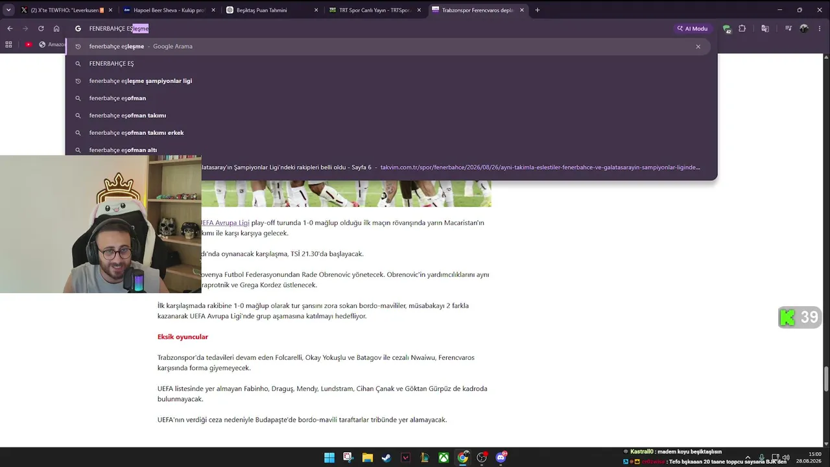Open the Chrome profile avatar
This screenshot has width=830, height=467.
tap(804, 29)
